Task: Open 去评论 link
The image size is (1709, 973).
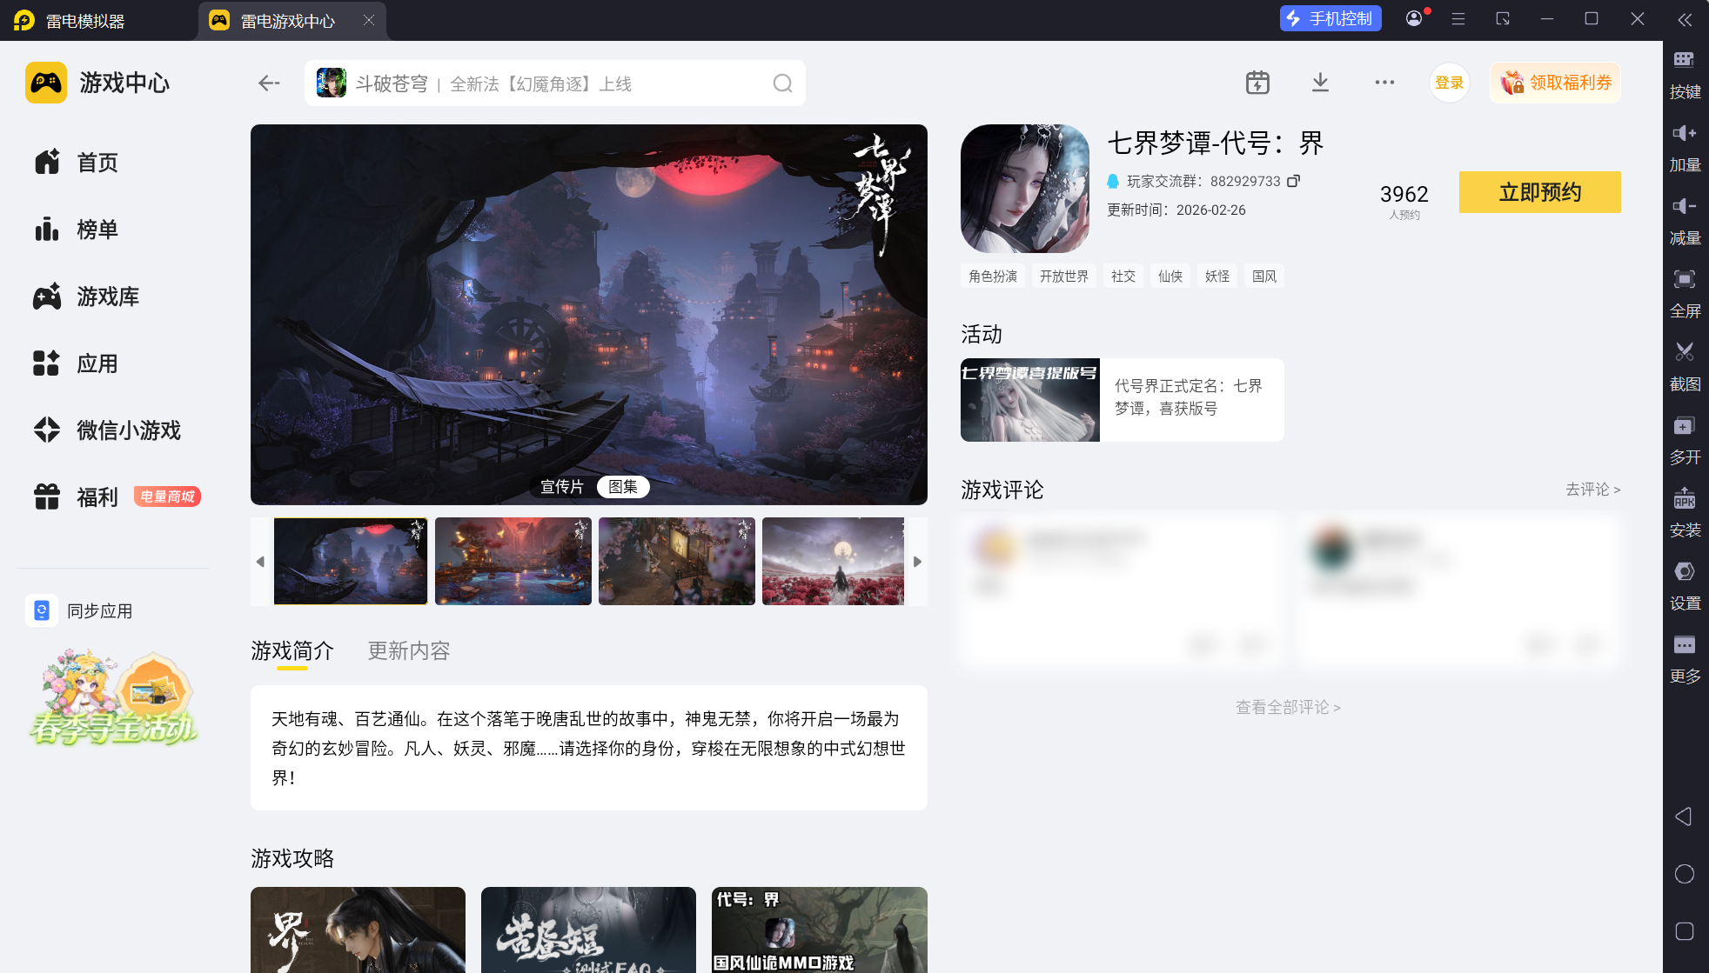Action: pyautogui.click(x=1592, y=490)
